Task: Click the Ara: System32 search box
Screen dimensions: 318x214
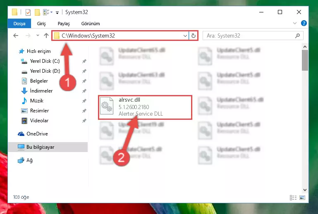Action: tap(253, 36)
